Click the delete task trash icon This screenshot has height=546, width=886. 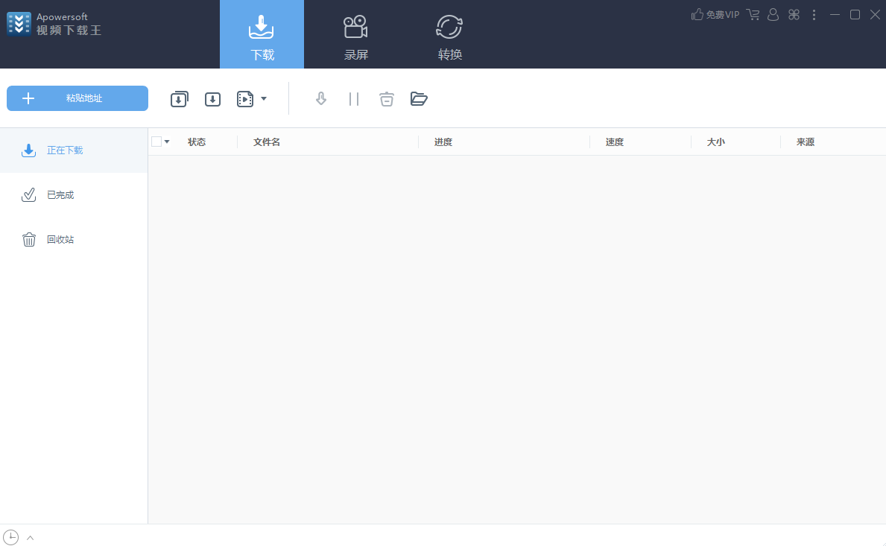pyautogui.click(x=387, y=99)
